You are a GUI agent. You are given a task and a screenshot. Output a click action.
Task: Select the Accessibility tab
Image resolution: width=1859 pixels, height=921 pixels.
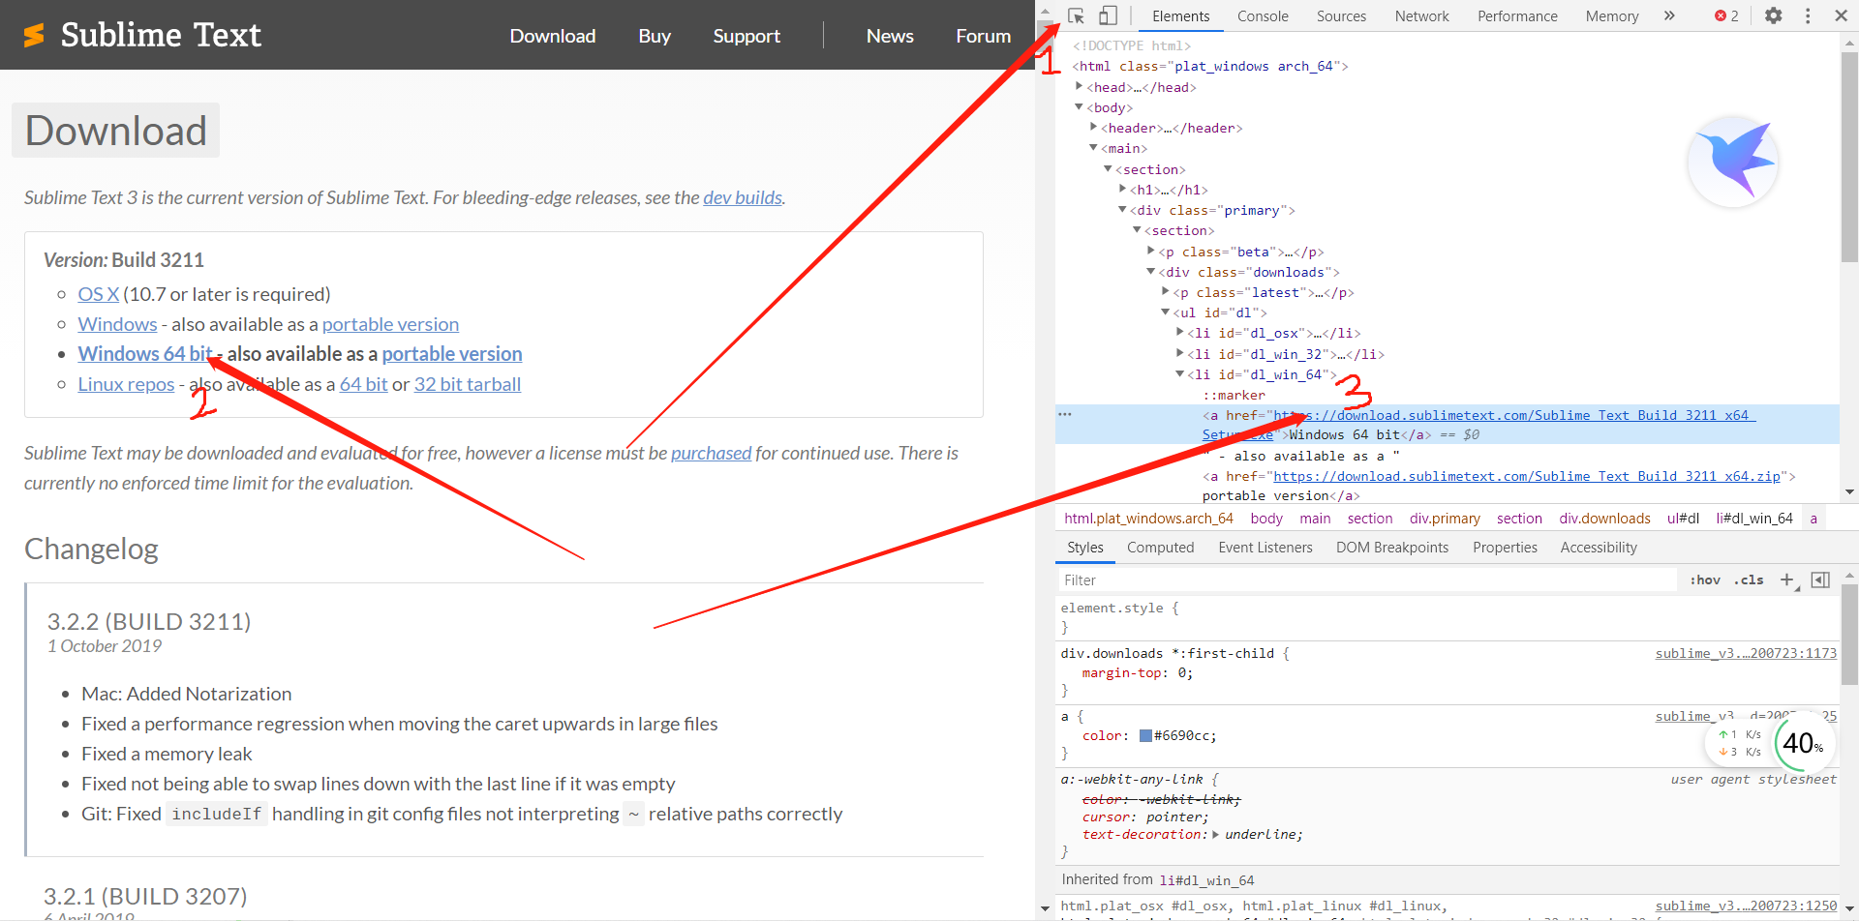1599,548
